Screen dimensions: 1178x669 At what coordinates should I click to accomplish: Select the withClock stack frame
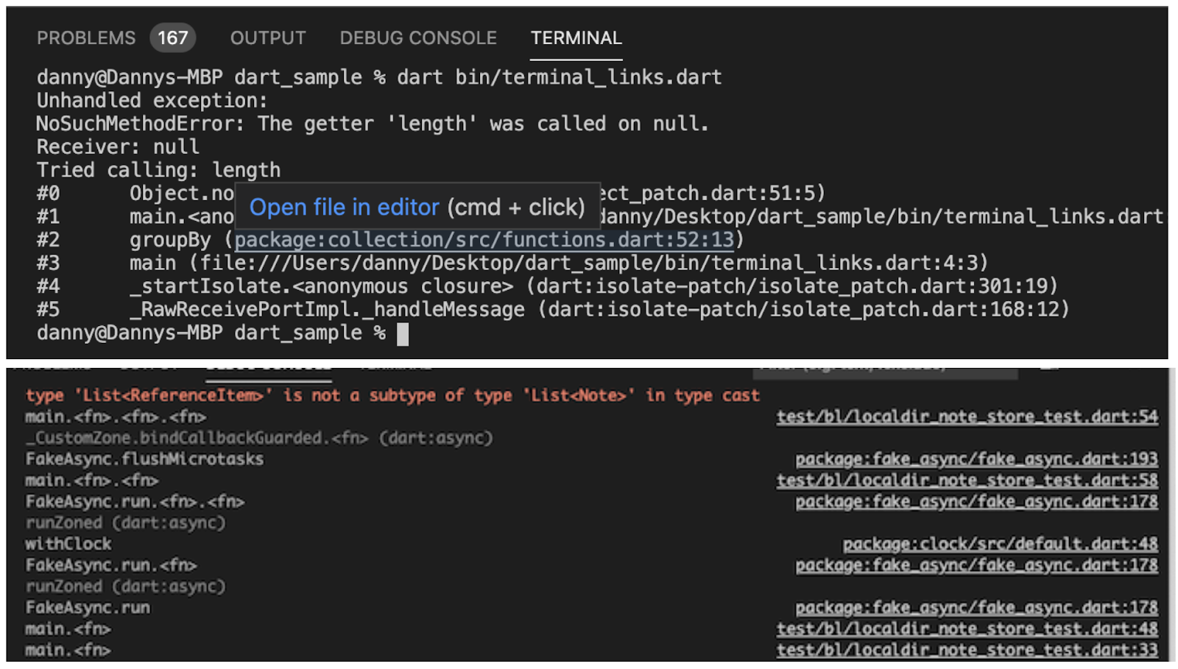[68, 544]
